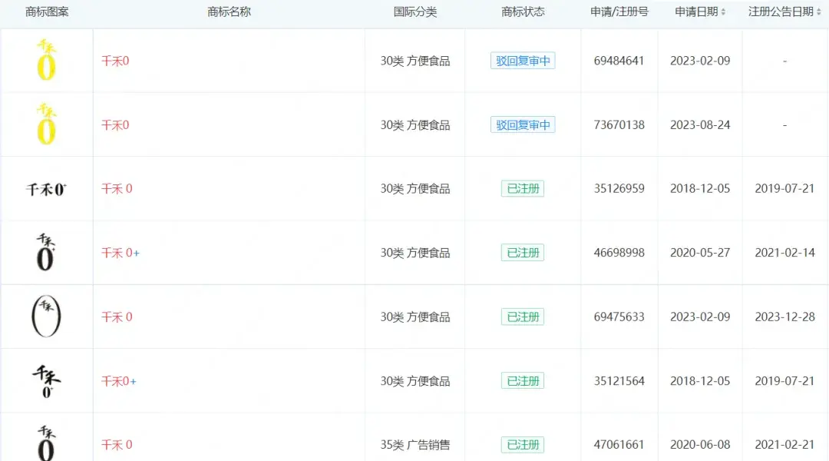Click the 商标名称 column header

[x=229, y=12]
